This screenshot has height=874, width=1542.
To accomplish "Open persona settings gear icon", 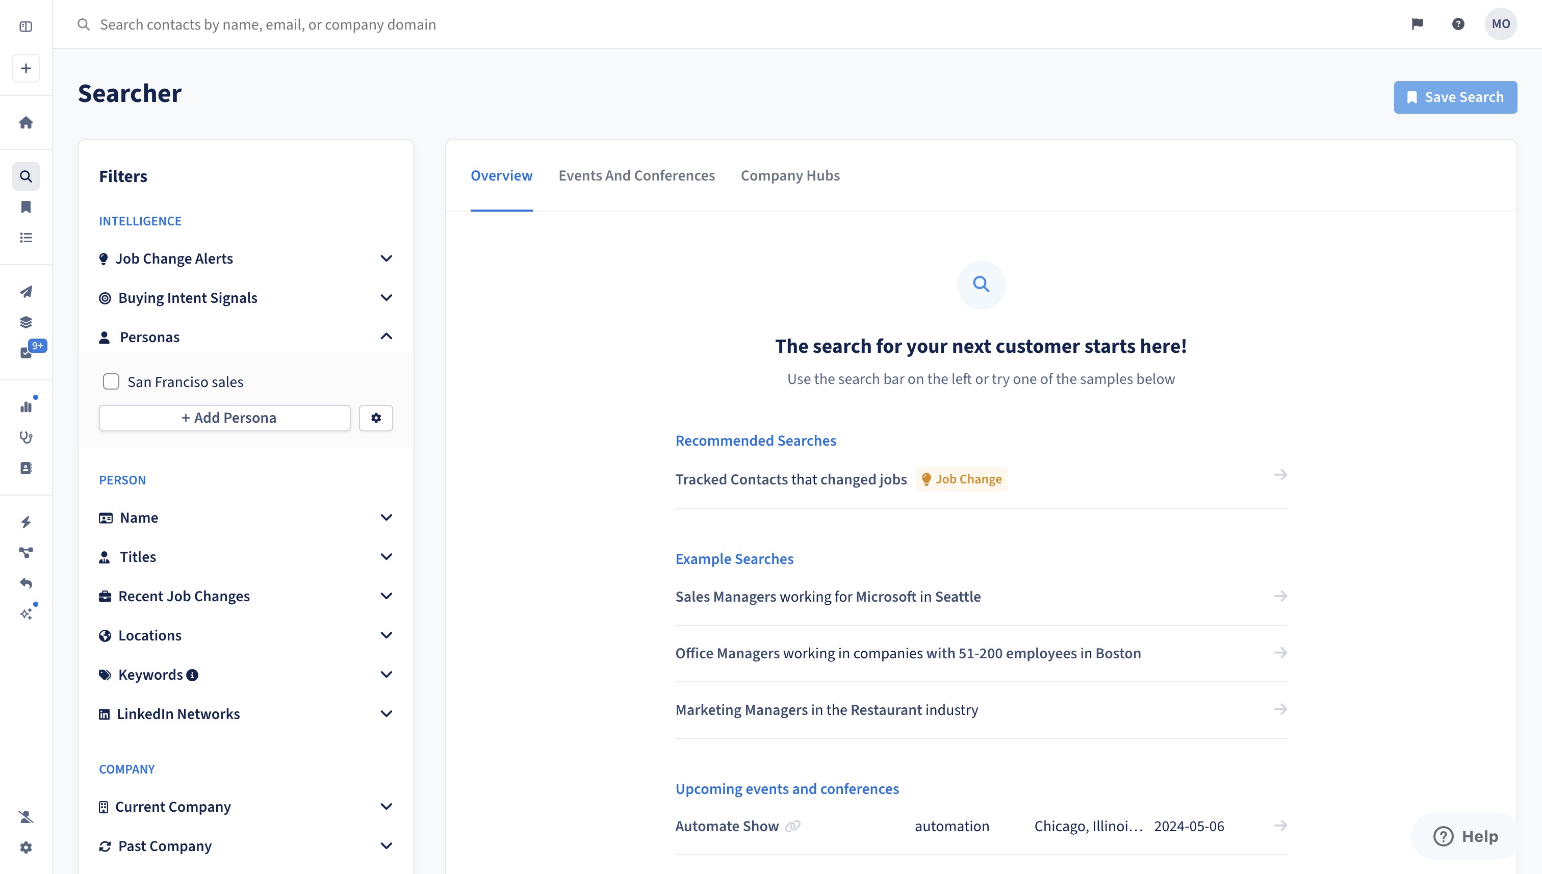I will point(376,418).
